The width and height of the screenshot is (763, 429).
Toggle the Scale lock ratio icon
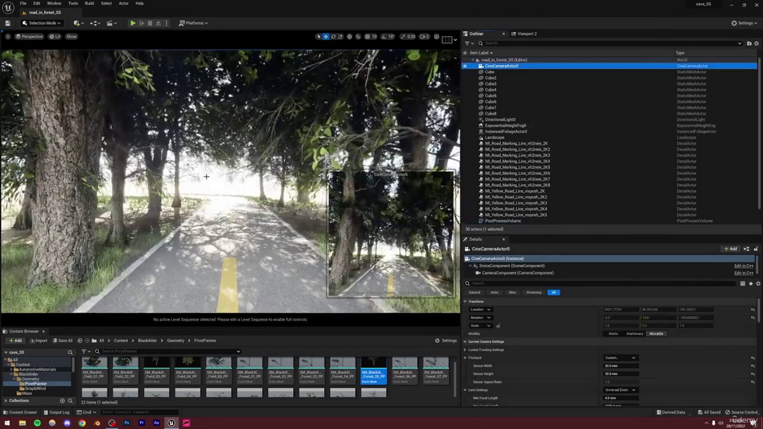(x=498, y=325)
